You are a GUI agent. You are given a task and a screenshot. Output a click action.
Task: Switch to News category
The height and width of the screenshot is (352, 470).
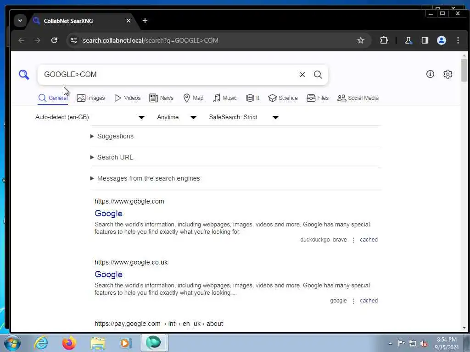161,98
